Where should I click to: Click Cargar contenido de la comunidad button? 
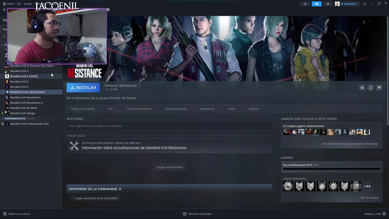(x=96, y=198)
